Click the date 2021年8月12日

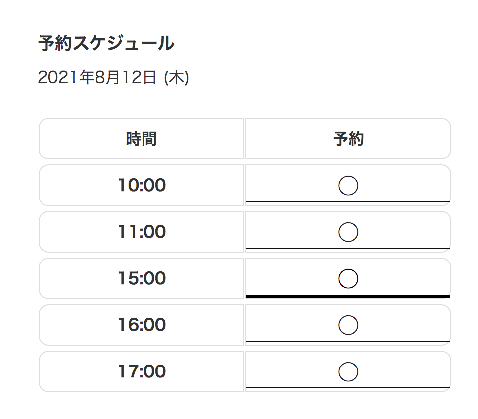[97, 78]
